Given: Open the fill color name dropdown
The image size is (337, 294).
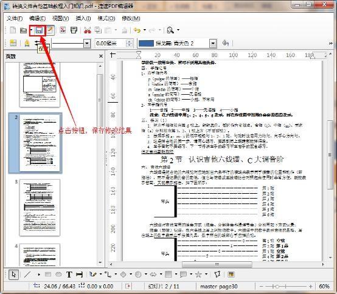Looking at the screenshot, I should (213, 44).
